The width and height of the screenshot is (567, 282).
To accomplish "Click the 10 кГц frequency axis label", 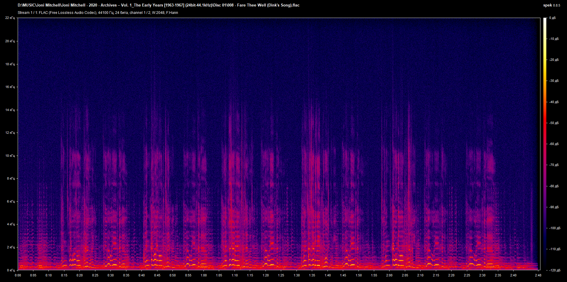I will [x=10, y=155].
